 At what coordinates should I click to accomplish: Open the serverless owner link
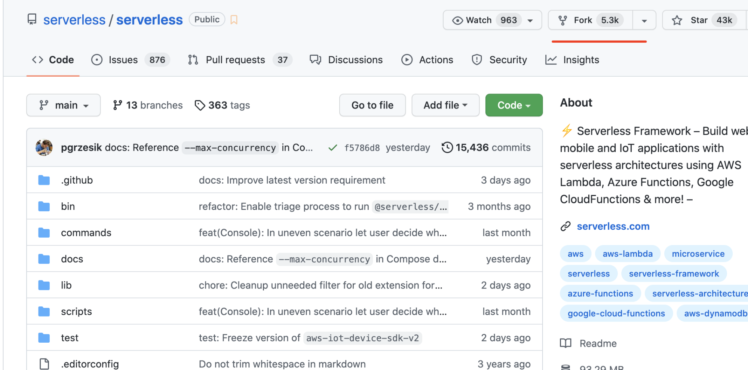click(x=74, y=20)
